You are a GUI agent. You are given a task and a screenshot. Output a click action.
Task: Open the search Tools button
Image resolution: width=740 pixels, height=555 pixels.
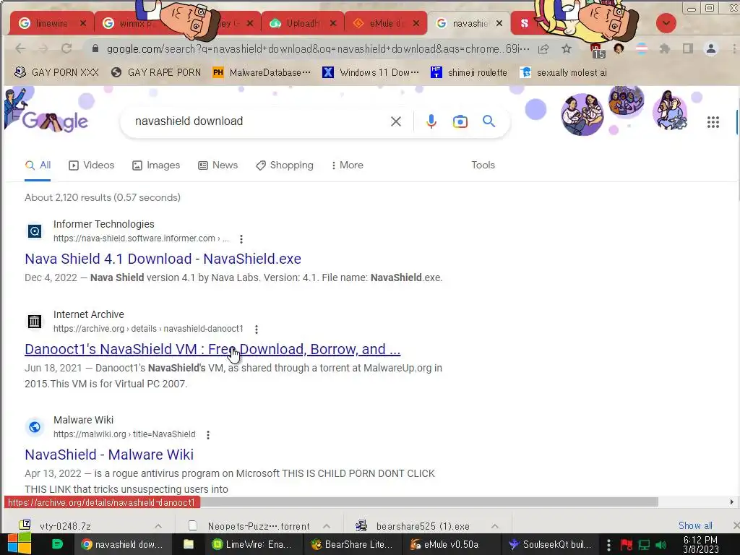483,165
